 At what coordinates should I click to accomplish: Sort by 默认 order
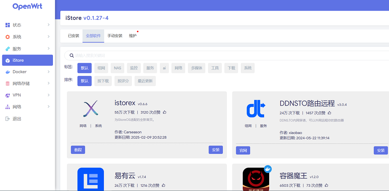(x=84, y=81)
